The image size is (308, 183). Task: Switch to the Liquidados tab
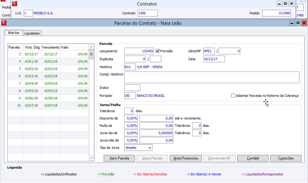(x=32, y=33)
